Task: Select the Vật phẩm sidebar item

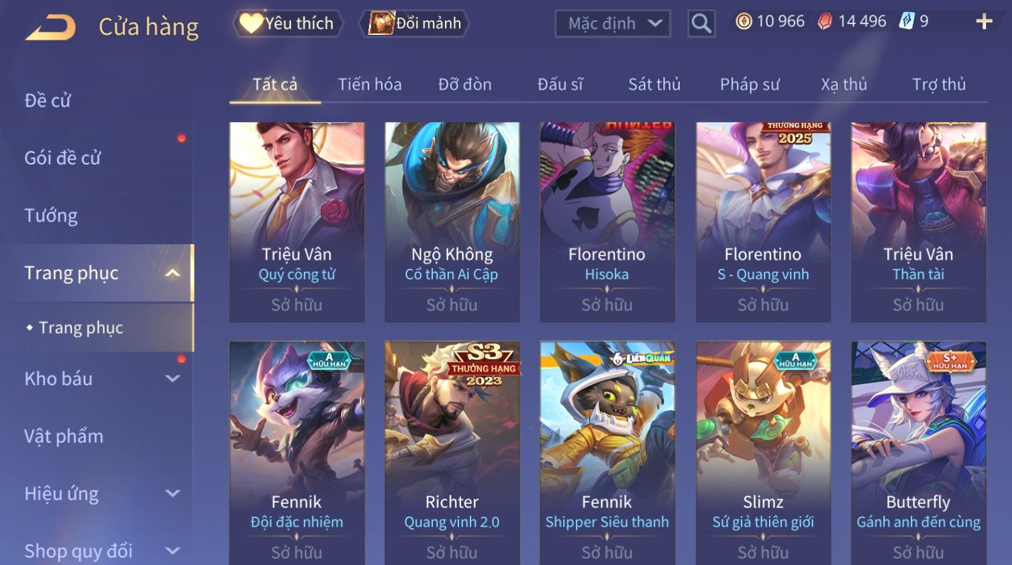Action: point(64,436)
